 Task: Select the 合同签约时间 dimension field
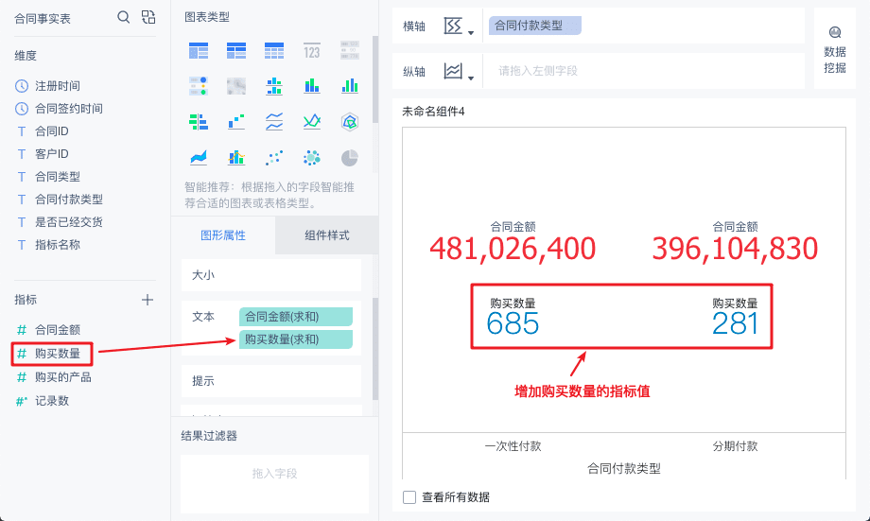coord(69,109)
